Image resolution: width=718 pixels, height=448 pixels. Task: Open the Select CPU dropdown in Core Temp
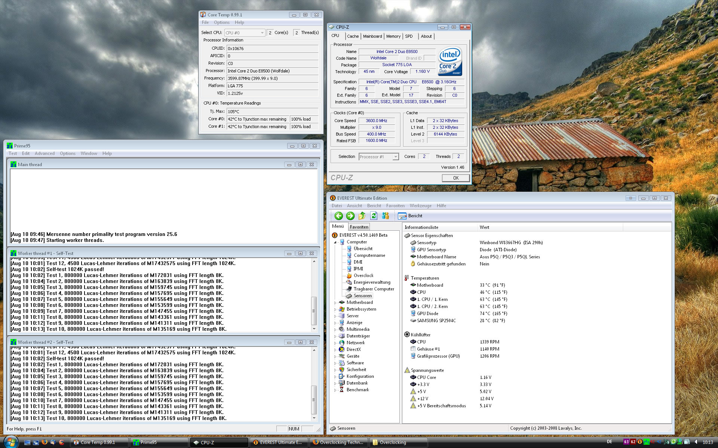click(262, 33)
